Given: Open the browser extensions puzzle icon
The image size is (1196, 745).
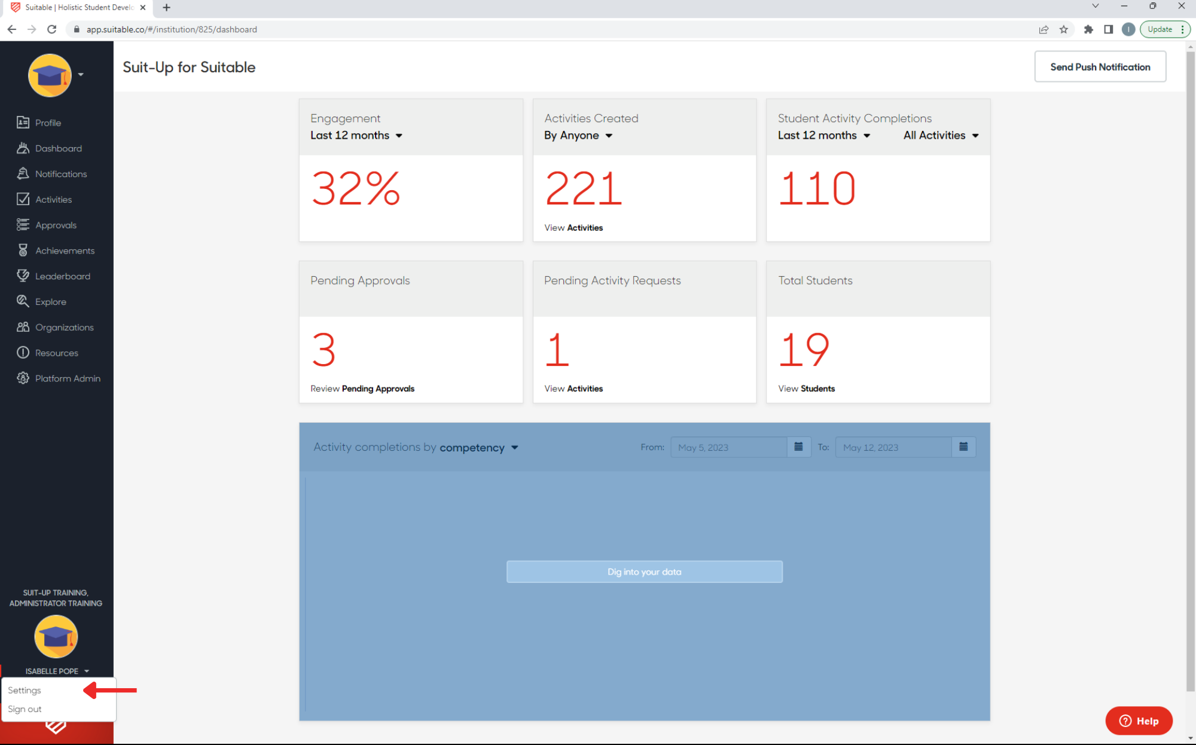Looking at the screenshot, I should tap(1088, 29).
